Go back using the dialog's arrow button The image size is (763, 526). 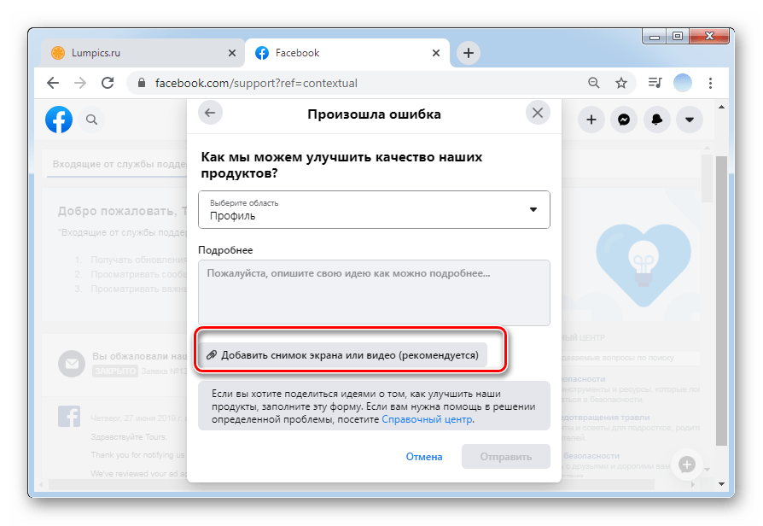tap(210, 113)
